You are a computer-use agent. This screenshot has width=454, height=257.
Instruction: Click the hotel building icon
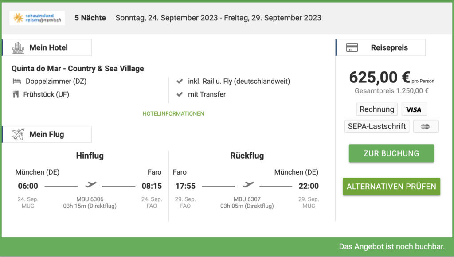pyautogui.click(x=18, y=48)
